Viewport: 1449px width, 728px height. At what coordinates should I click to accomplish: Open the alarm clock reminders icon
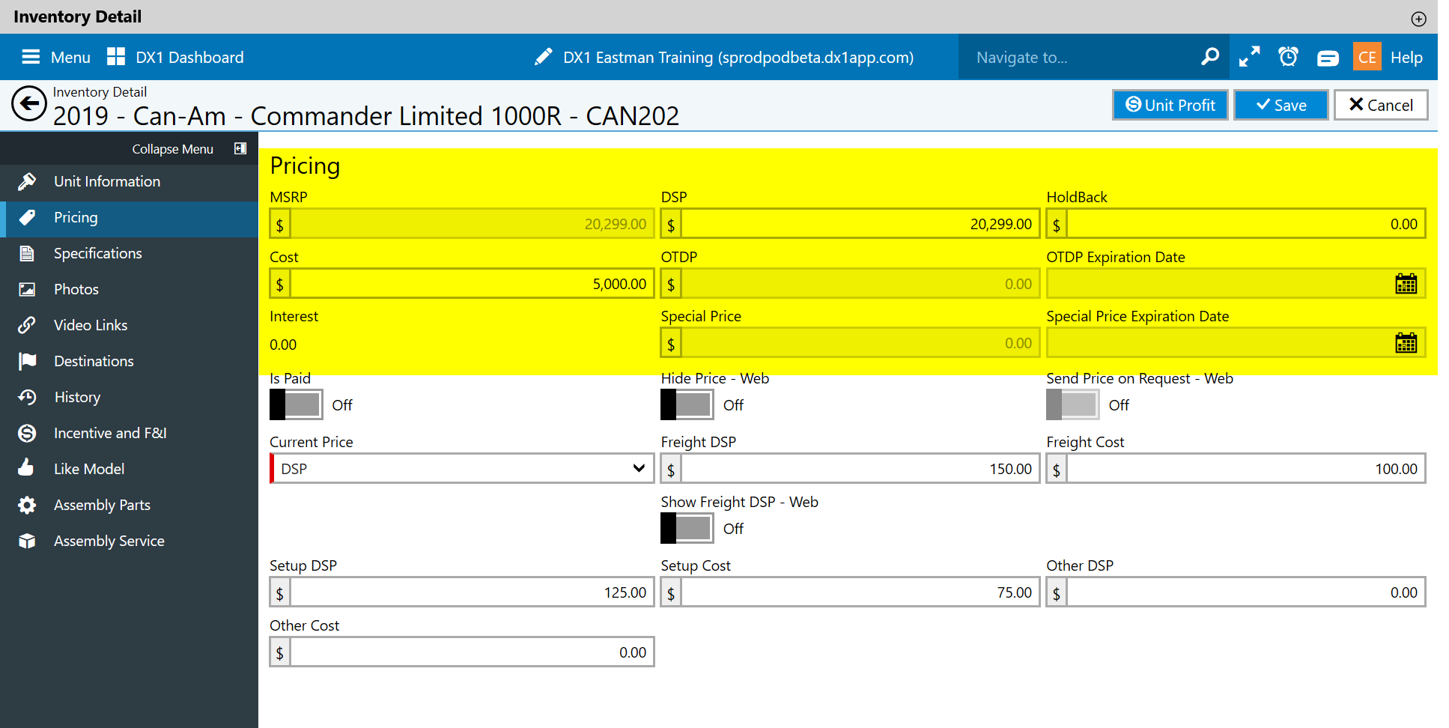[1288, 57]
